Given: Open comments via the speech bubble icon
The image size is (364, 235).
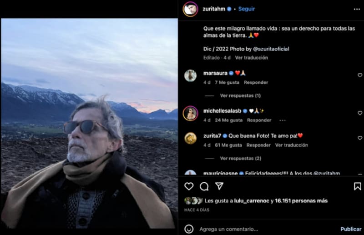Looking at the screenshot, I should tap(204, 186).
